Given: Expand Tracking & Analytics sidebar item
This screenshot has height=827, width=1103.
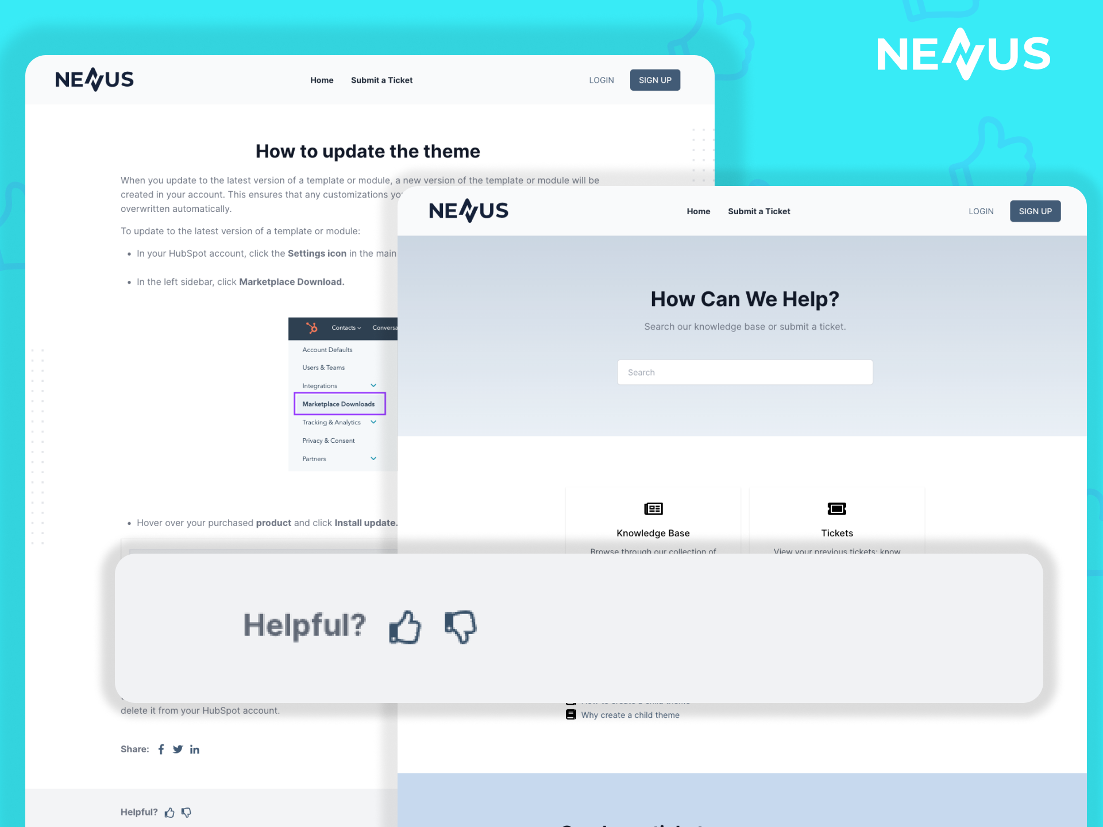Looking at the screenshot, I should point(373,422).
